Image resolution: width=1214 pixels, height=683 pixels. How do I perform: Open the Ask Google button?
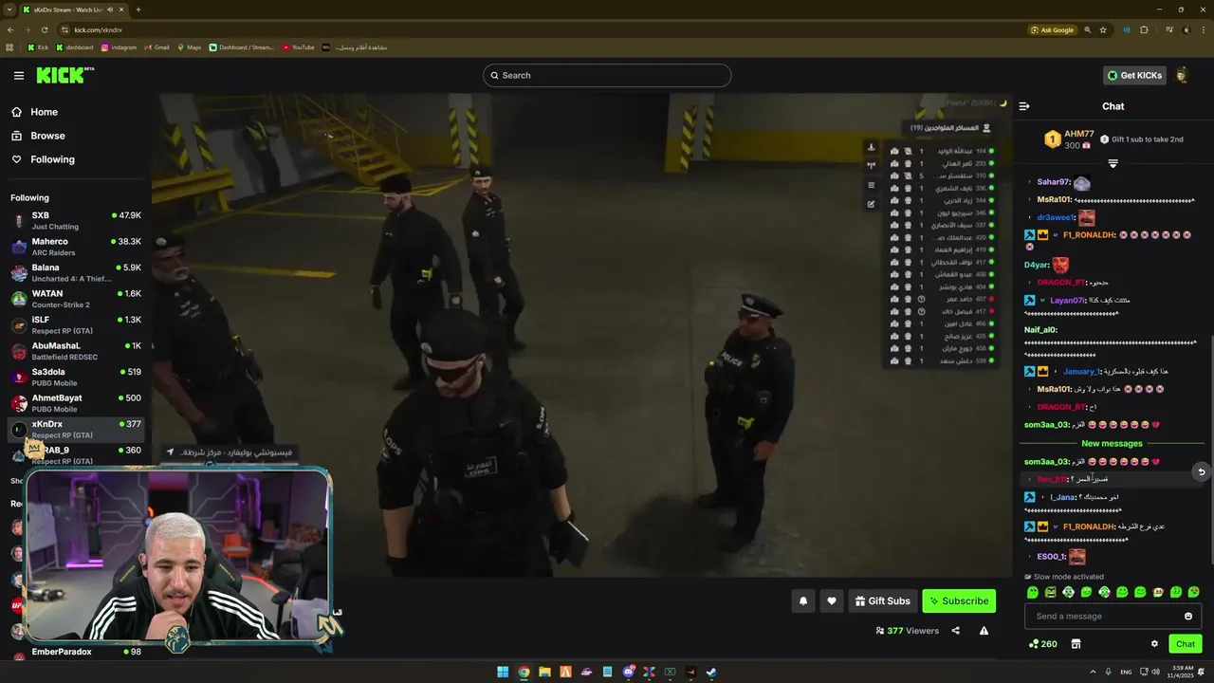coord(1053,29)
